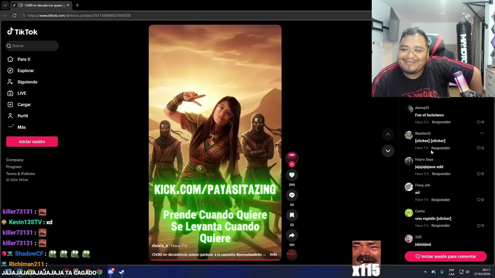Open ESP LAA language switcher

click(x=452, y=272)
